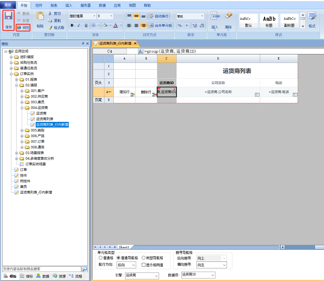The image size is (324, 281).
Task: Click the template search magnifier icon
Action: (x=85, y=269)
